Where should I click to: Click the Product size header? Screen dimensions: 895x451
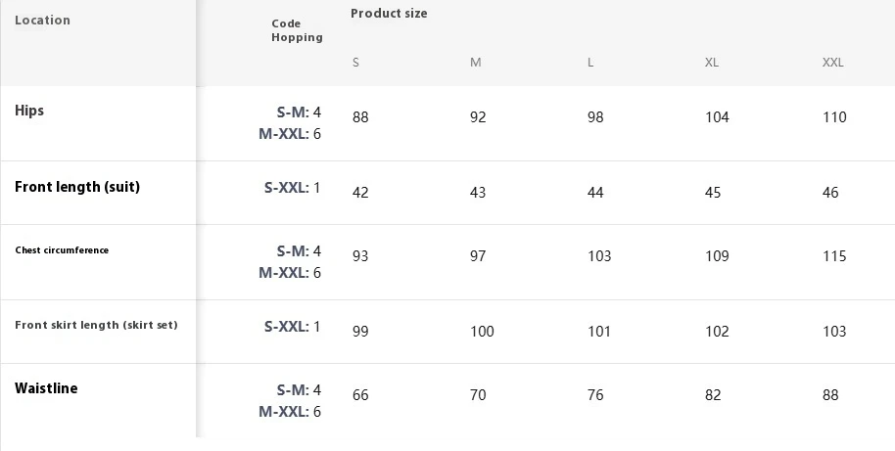click(x=389, y=14)
